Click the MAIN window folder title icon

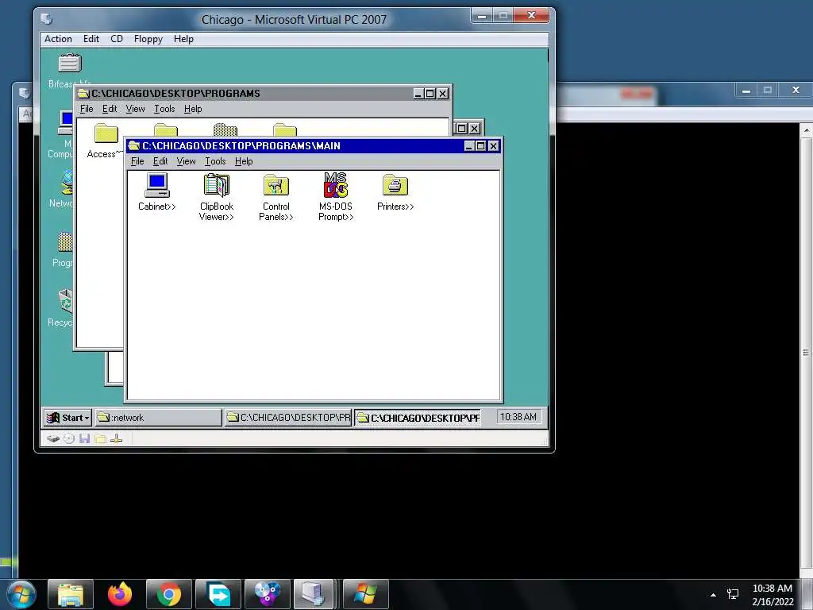(133, 146)
